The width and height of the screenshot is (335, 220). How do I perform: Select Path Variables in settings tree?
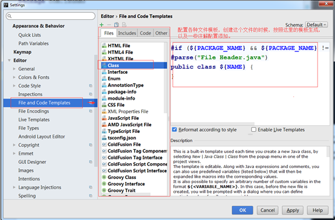point(33,44)
